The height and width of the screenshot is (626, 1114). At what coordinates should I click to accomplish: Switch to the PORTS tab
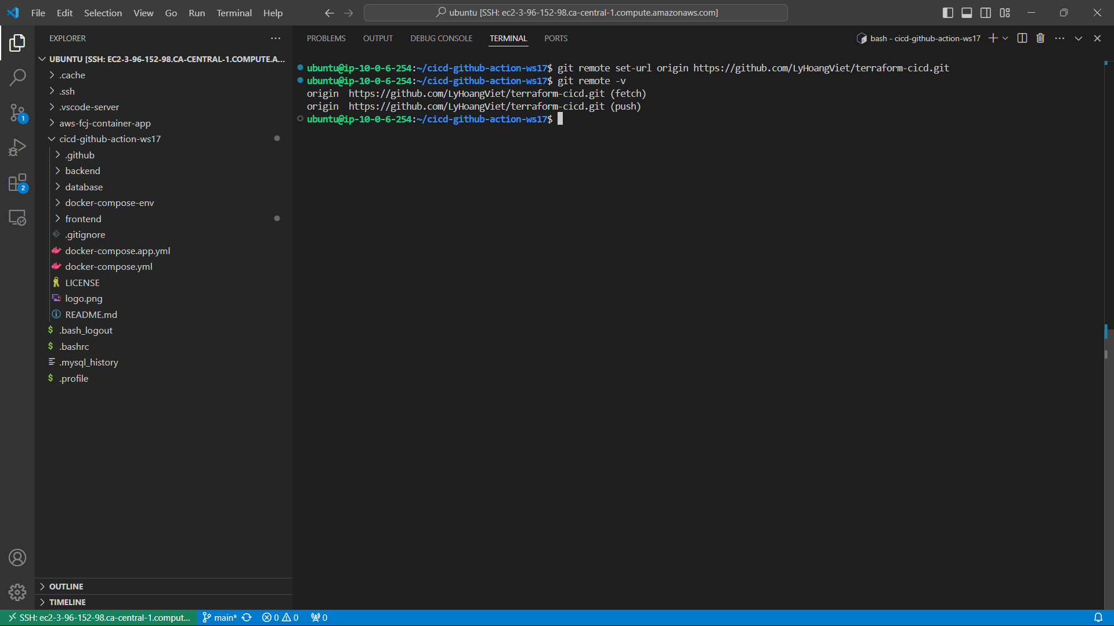(x=556, y=38)
